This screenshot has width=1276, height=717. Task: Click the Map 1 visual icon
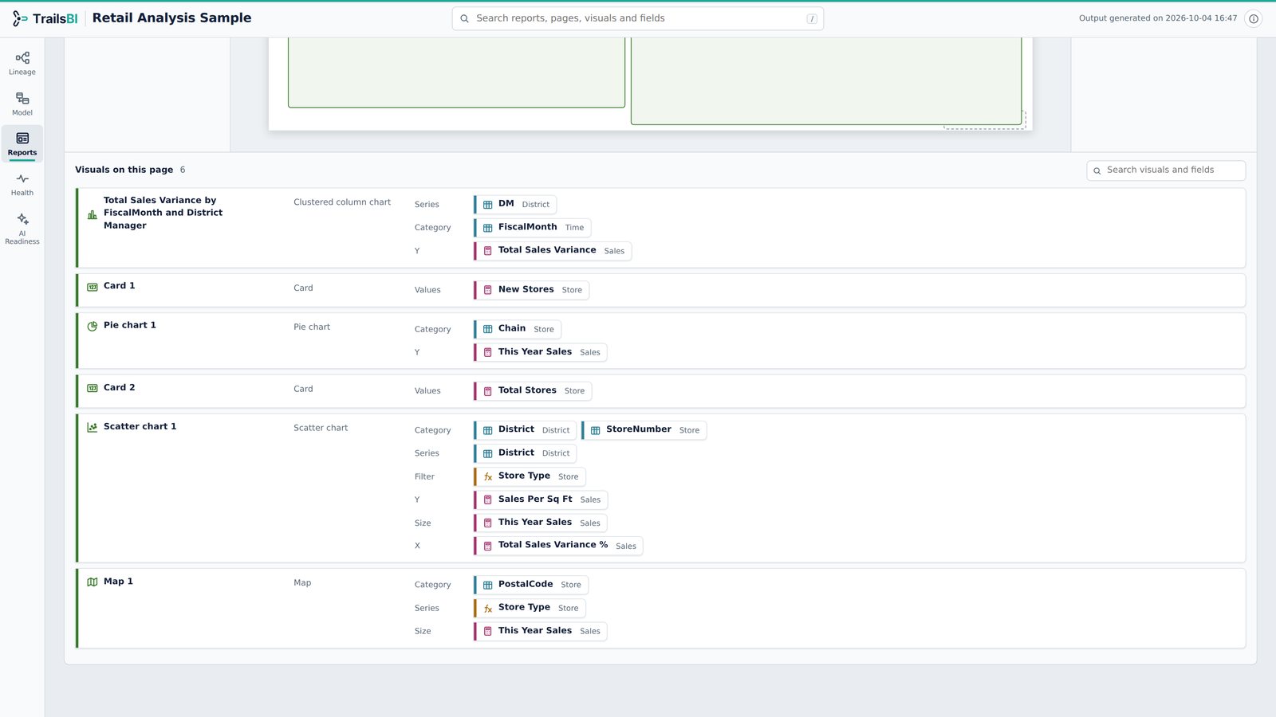click(x=93, y=582)
